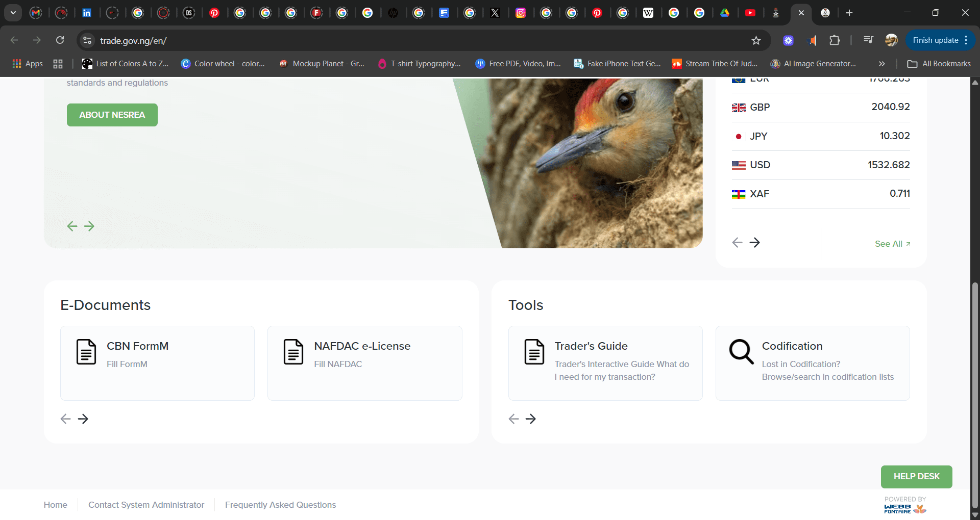Advance the NESREA banner with the green right arrow
The image size is (980, 520).
(89, 226)
